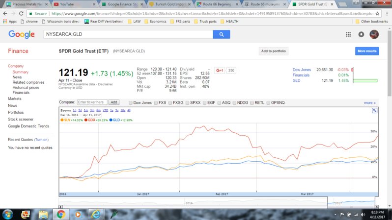The width and height of the screenshot is (392, 220).
Task: Click the blue search magnifier button
Action: 221,34
